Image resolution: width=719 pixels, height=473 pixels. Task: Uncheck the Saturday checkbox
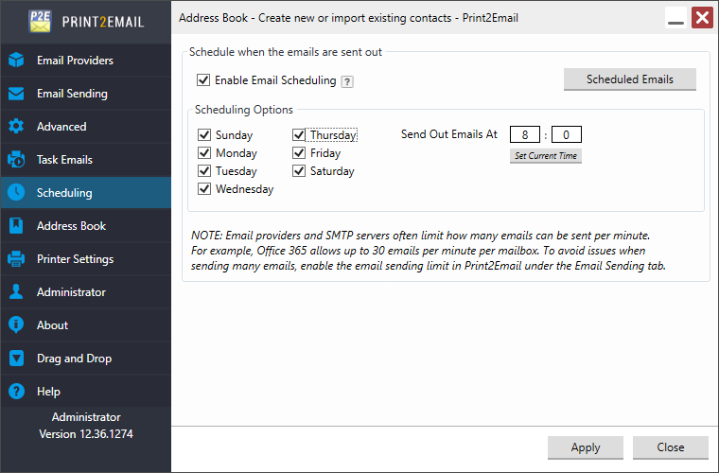[299, 171]
